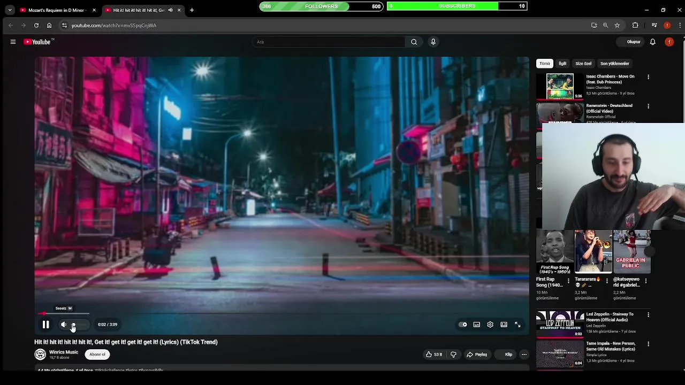Viewport: 685px width, 385px height.
Task: Pause the video with the pause button
Action: [45, 325]
